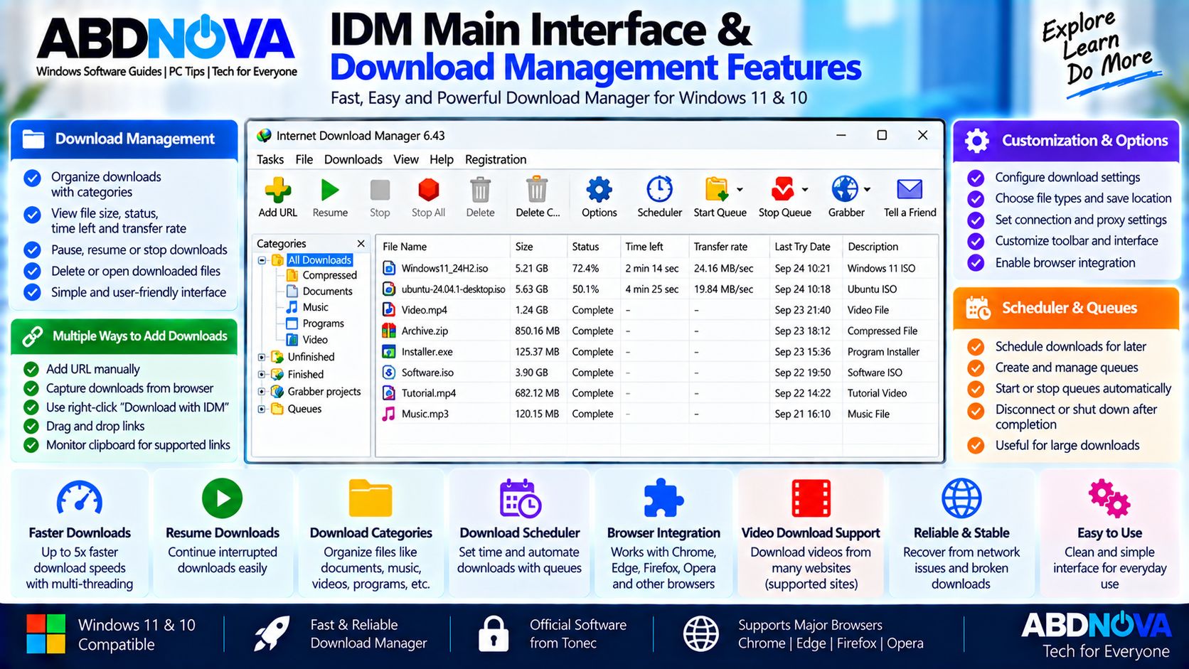Click the Archive.zip file icon
Viewport: 1189px width, 669px height.
389,331
